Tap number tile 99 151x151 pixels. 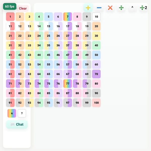coord(87,103)
